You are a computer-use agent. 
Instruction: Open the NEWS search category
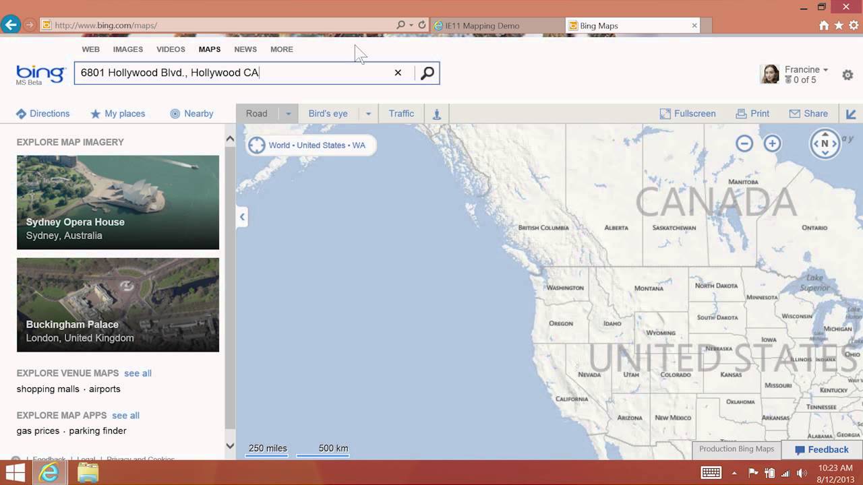[245, 49]
